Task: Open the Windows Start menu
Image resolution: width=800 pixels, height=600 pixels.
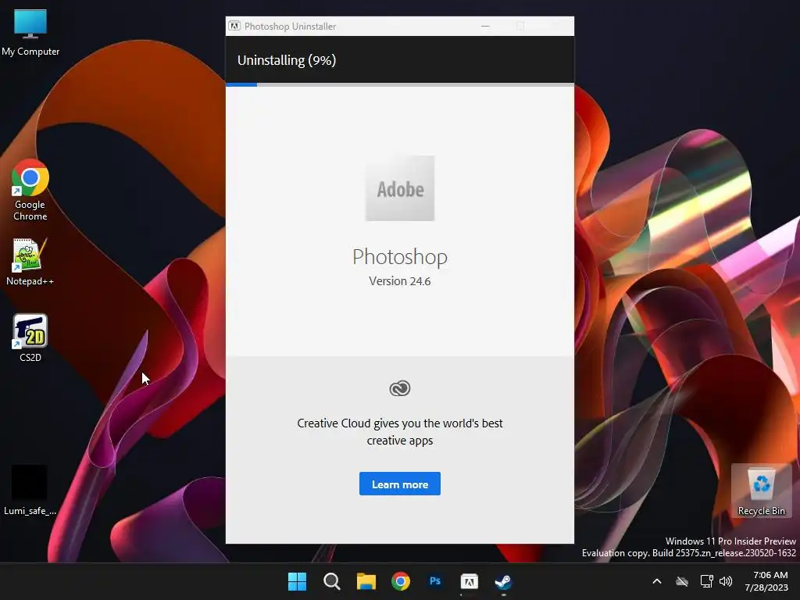Action: [x=297, y=581]
